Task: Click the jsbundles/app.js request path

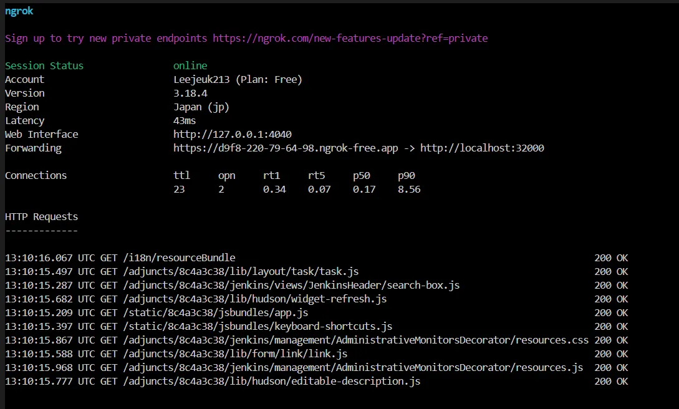Action: click(x=216, y=313)
